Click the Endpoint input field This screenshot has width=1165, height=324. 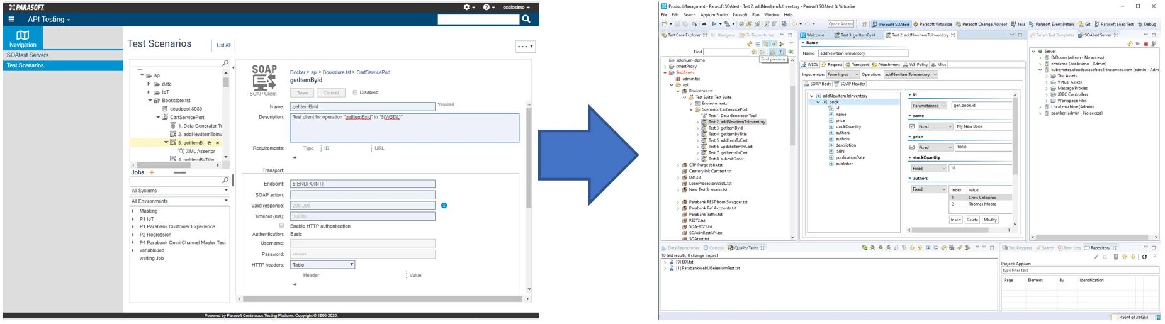click(x=363, y=184)
